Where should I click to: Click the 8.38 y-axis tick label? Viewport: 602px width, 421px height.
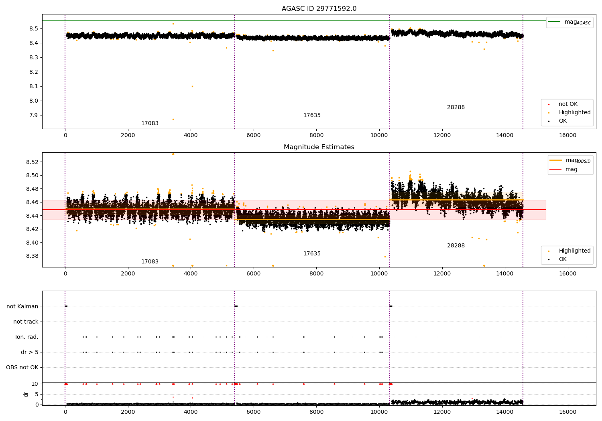[x=32, y=256]
